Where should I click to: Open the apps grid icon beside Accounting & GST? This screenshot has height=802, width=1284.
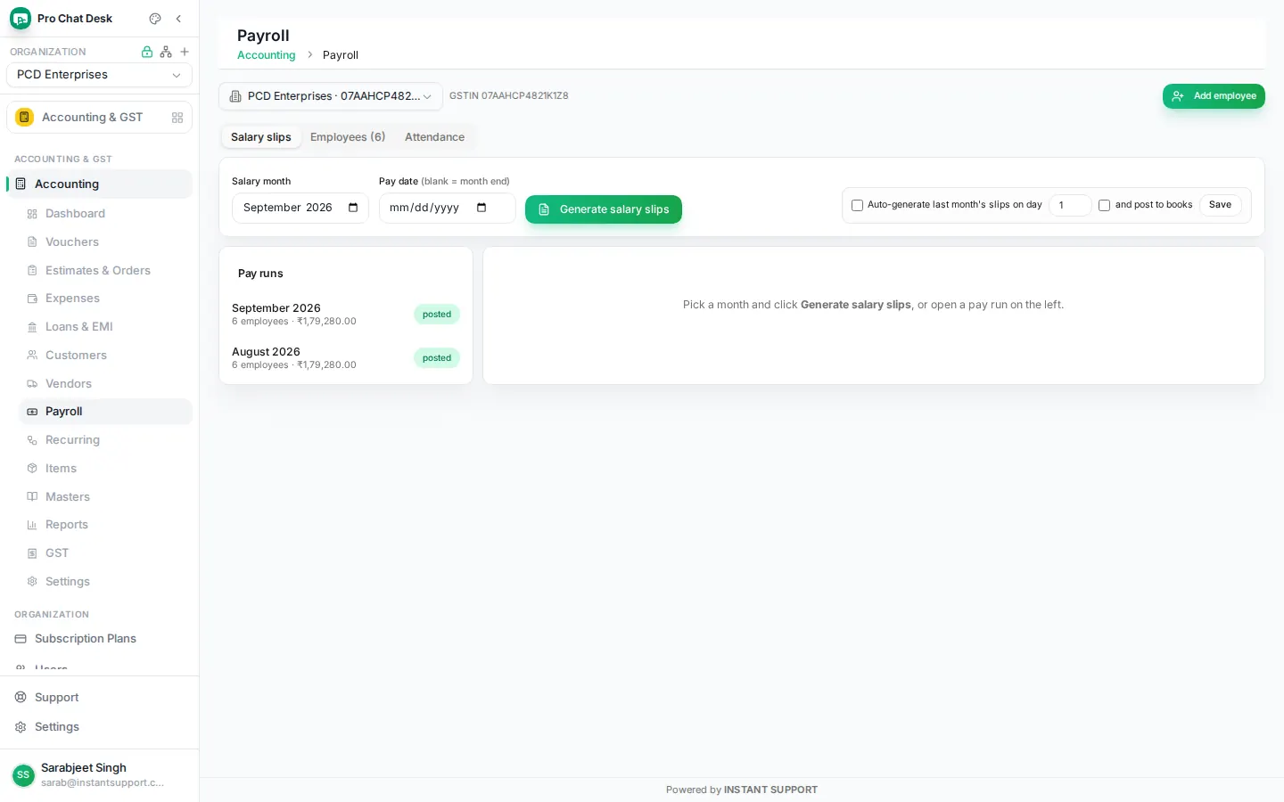coord(177,118)
